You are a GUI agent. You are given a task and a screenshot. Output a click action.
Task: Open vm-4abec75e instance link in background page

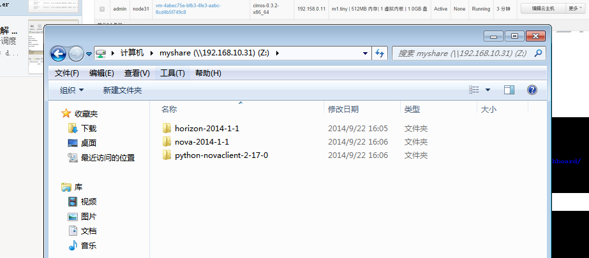[188, 9]
